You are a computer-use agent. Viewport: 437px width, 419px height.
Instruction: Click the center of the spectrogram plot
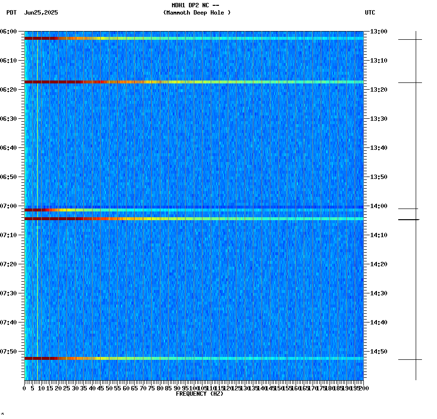[x=194, y=206]
